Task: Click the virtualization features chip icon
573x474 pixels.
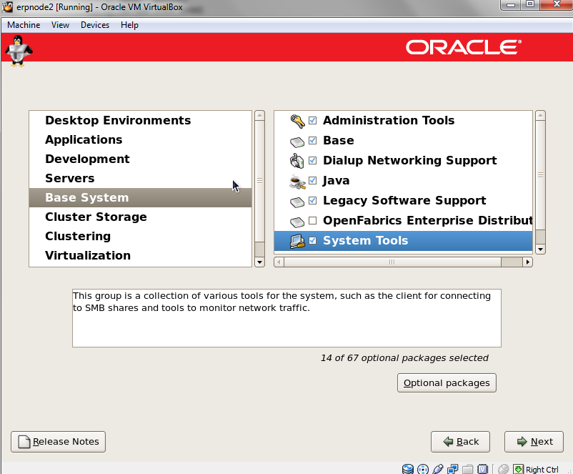Action: 483,469
